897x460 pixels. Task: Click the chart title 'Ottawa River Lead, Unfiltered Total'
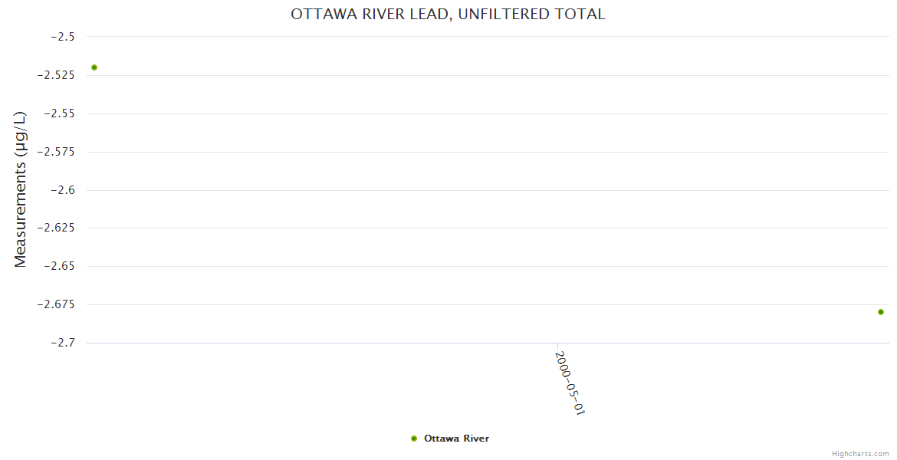pyautogui.click(x=448, y=15)
